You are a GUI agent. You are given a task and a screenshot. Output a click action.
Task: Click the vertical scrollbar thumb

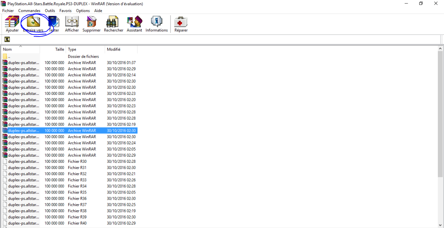click(x=441, y=114)
